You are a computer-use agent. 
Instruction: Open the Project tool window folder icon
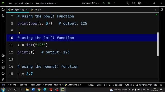pos(3,10)
